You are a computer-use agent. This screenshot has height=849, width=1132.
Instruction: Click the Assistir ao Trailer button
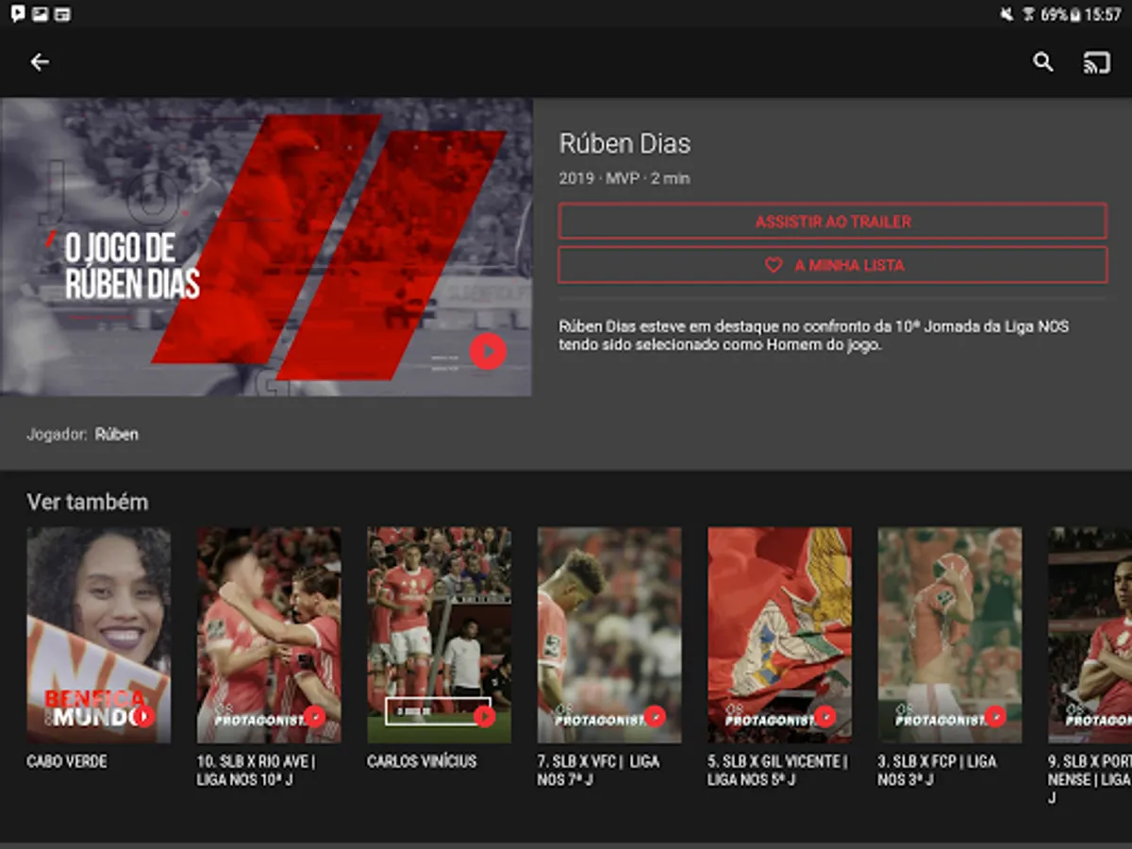pyautogui.click(x=832, y=222)
